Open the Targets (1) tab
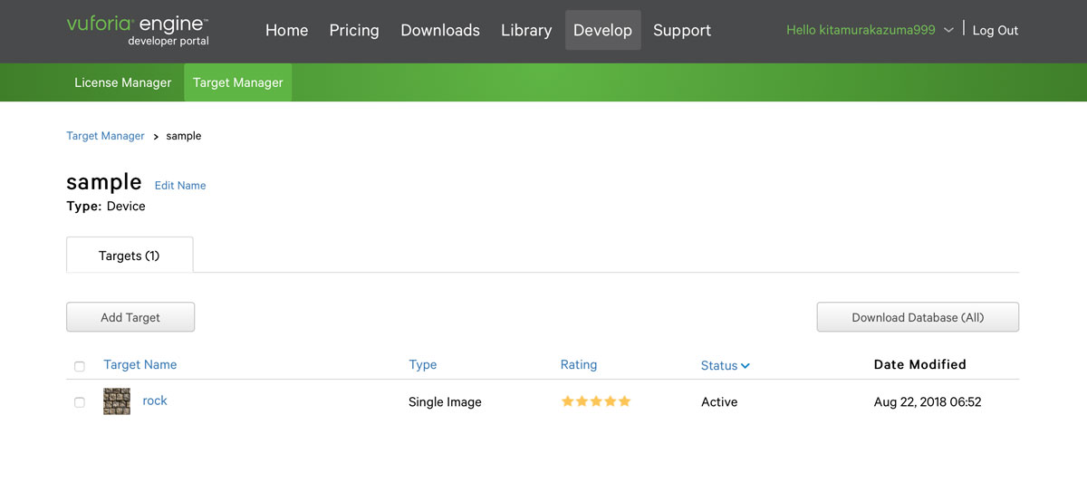The width and height of the screenshot is (1087, 502). pyautogui.click(x=130, y=256)
